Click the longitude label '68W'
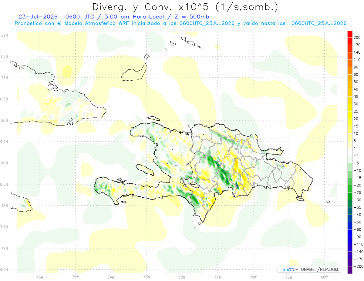Viewport: 364px width, 281px height. click(x=324, y=277)
